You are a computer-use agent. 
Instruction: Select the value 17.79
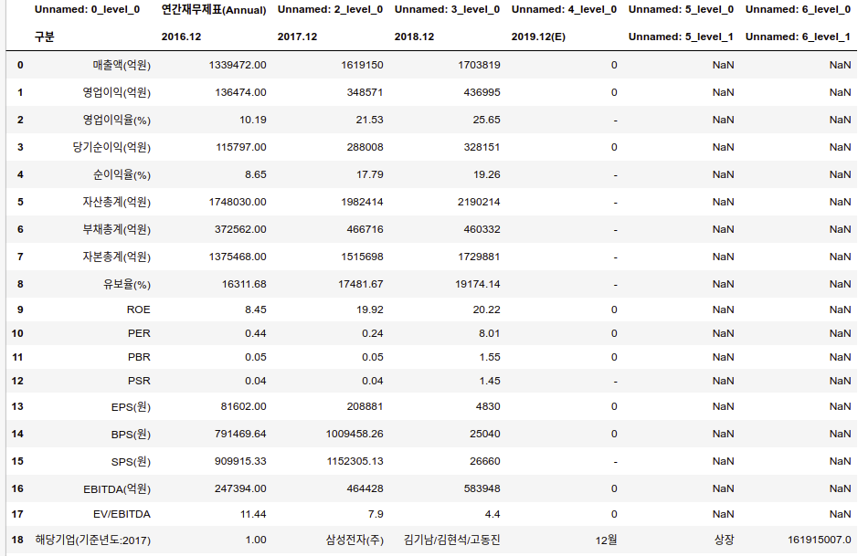(x=370, y=174)
